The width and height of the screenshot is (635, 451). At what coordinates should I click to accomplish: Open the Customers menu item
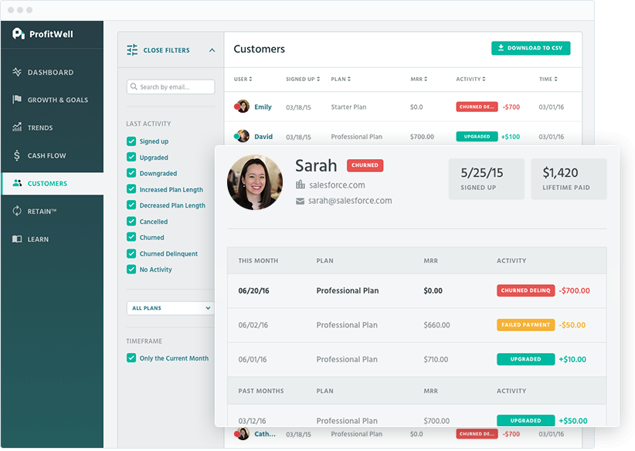(x=47, y=184)
